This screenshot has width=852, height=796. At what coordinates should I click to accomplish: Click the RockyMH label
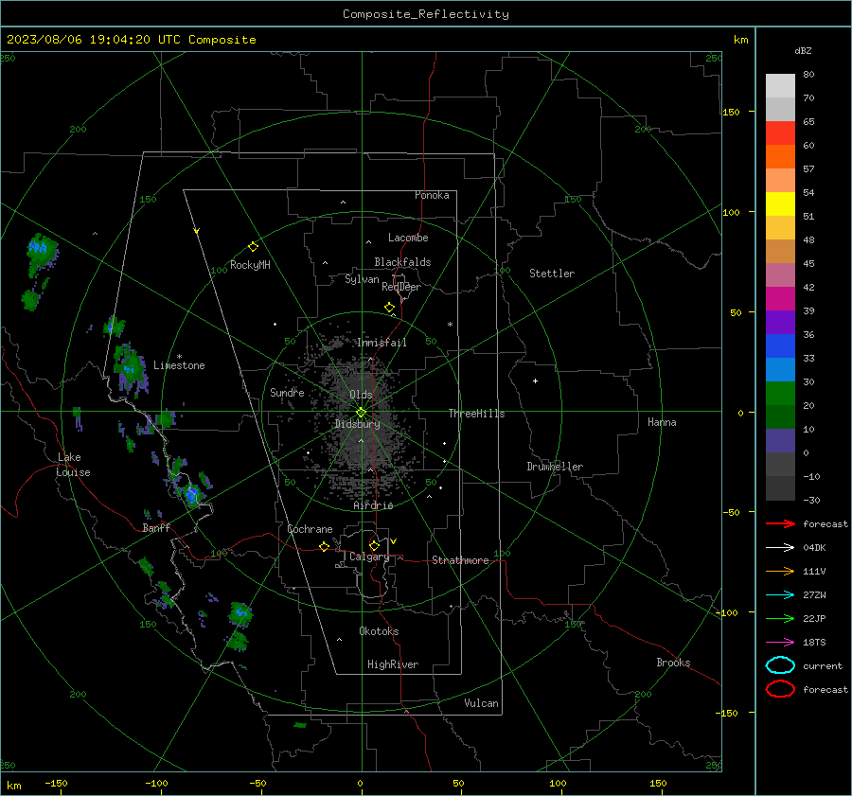pos(250,265)
